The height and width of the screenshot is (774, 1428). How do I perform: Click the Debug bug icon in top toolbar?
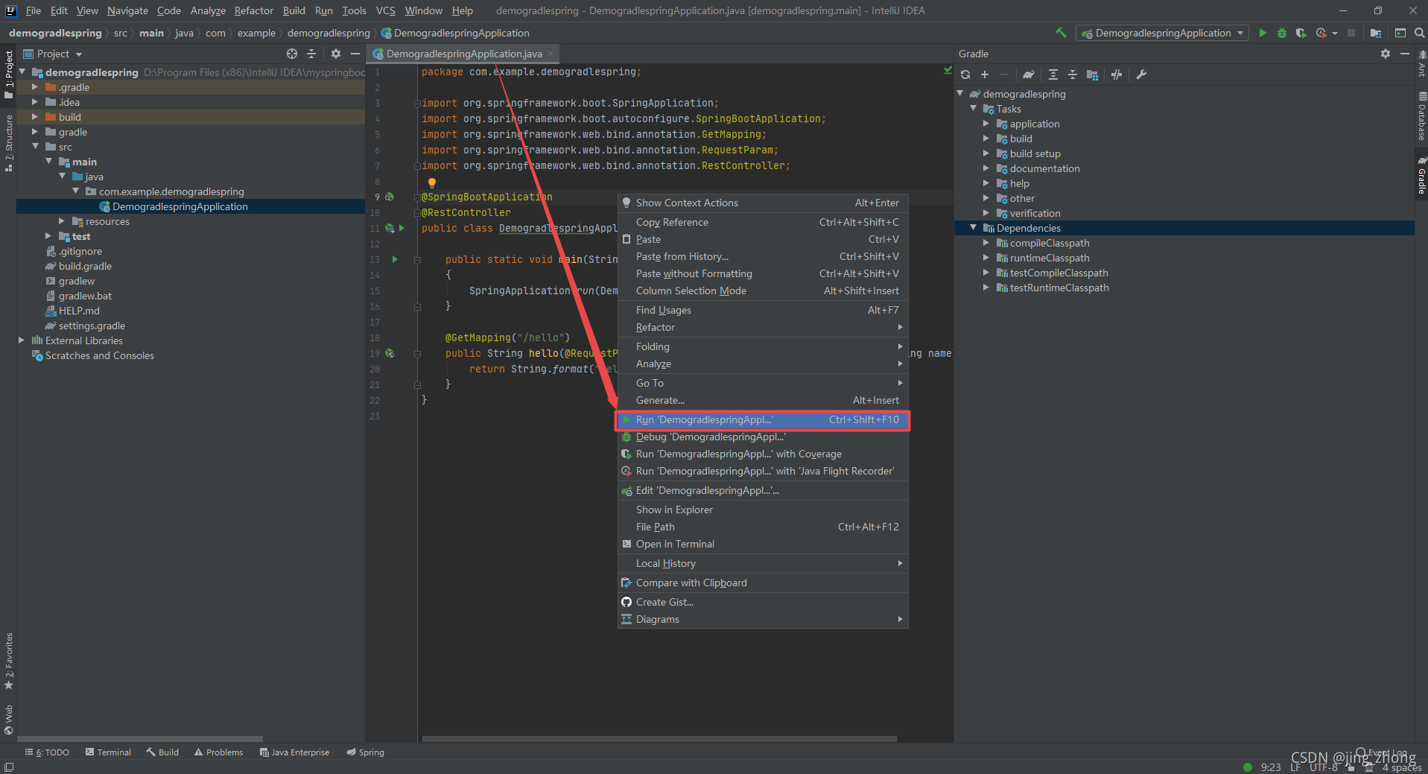pyautogui.click(x=1282, y=33)
